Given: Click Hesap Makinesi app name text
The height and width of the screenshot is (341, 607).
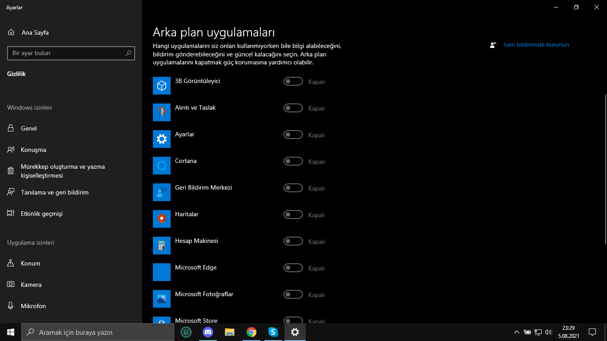Looking at the screenshot, I should (x=196, y=241).
